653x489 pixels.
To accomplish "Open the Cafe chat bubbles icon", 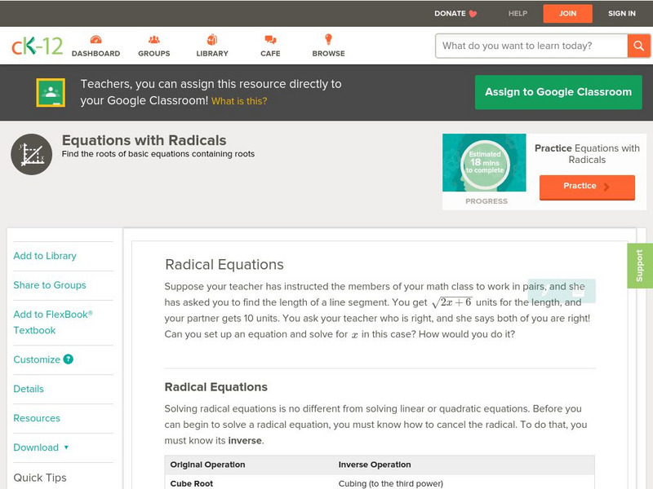I will (x=270, y=40).
